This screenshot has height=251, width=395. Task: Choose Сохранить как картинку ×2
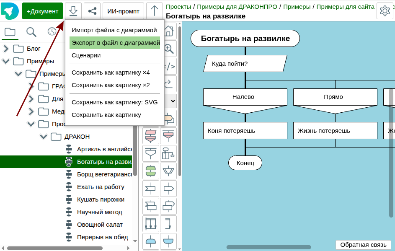pos(115,85)
